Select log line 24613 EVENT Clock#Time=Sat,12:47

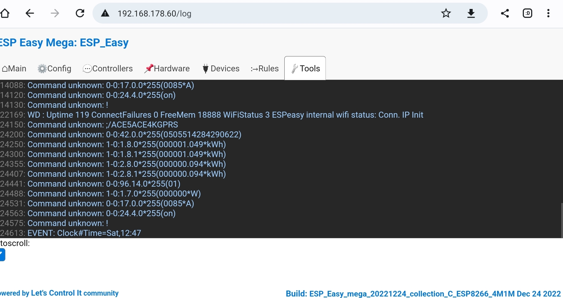[70, 233]
